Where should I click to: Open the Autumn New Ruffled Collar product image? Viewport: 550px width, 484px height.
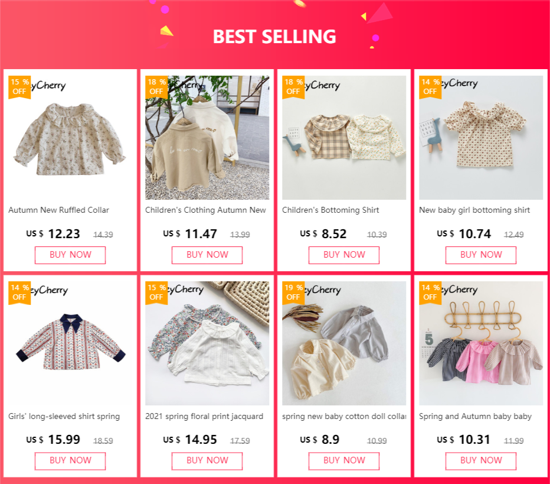click(x=70, y=138)
